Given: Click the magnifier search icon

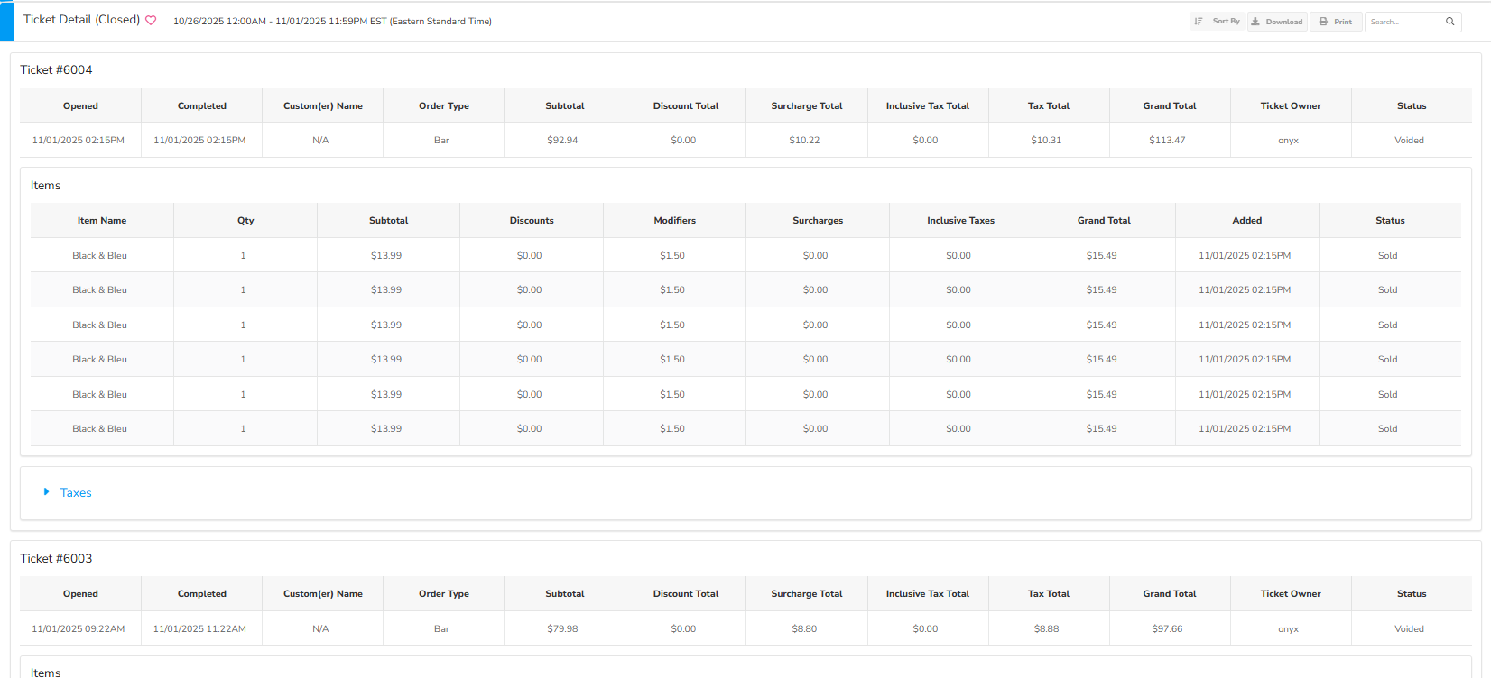Looking at the screenshot, I should pyautogui.click(x=1450, y=22).
